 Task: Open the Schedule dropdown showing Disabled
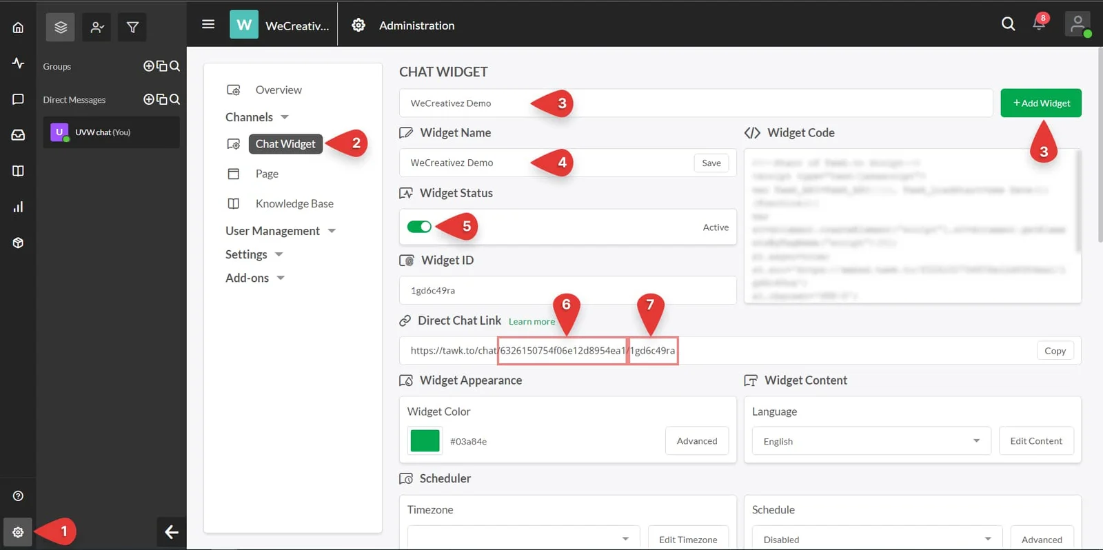coord(878,538)
